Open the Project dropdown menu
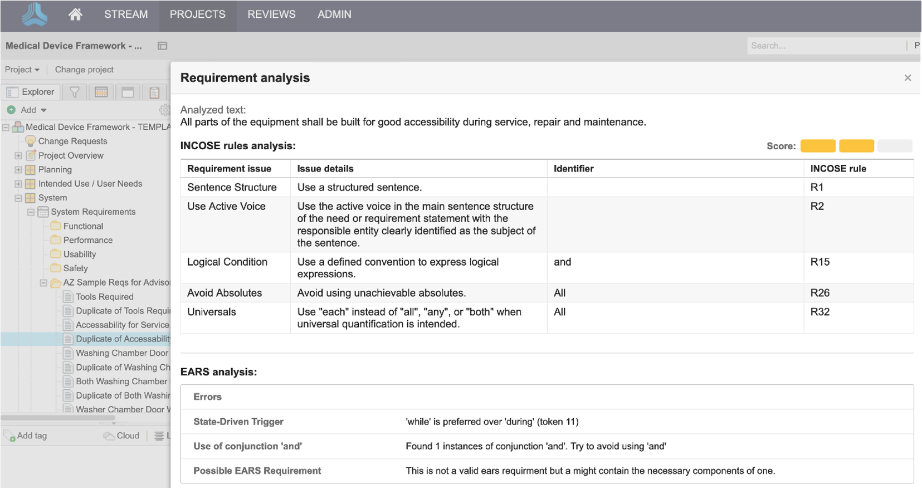 [22, 70]
